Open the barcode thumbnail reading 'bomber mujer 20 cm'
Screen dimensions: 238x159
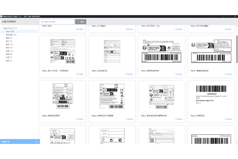pyautogui.click(x=211, y=94)
